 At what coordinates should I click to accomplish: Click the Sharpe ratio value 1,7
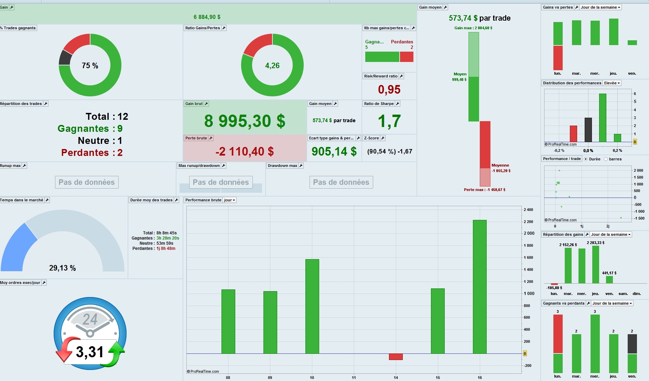coord(389,121)
